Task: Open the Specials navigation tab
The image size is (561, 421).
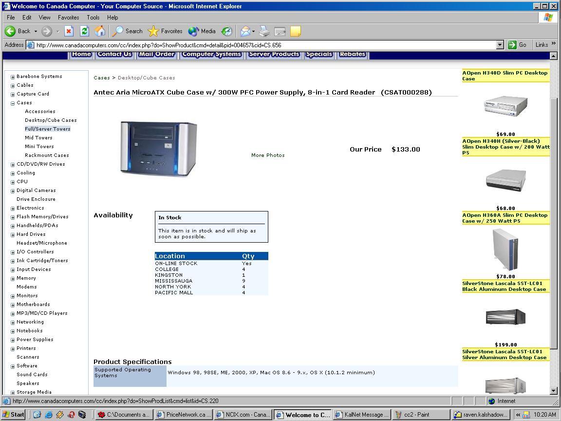Action: 319,55
